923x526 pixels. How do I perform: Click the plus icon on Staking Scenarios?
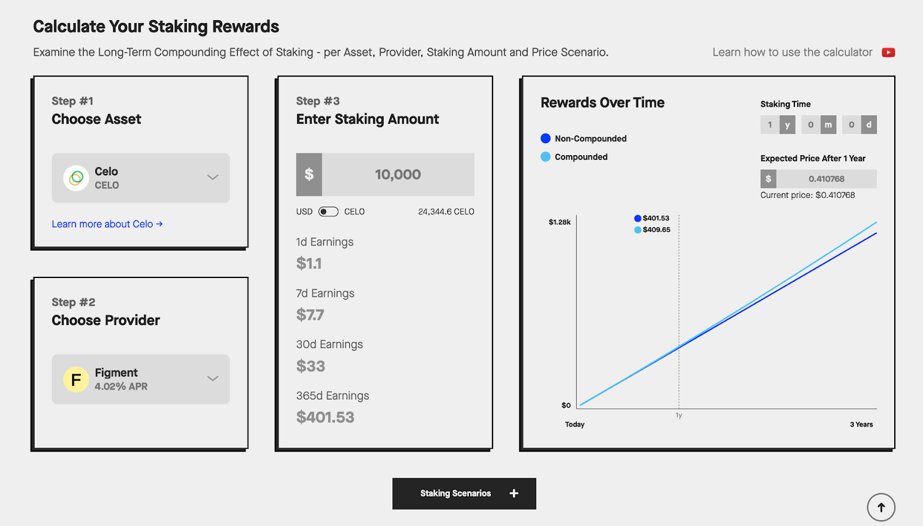click(514, 493)
